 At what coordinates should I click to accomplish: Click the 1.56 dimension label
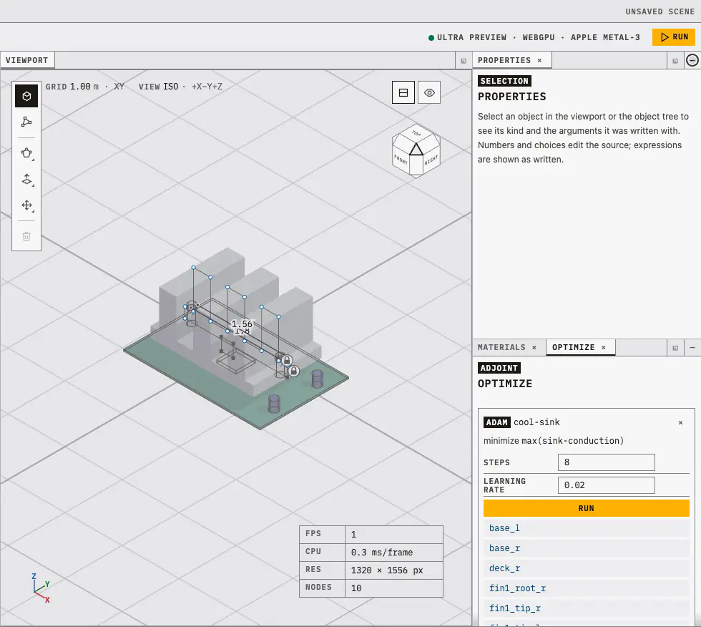(242, 324)
